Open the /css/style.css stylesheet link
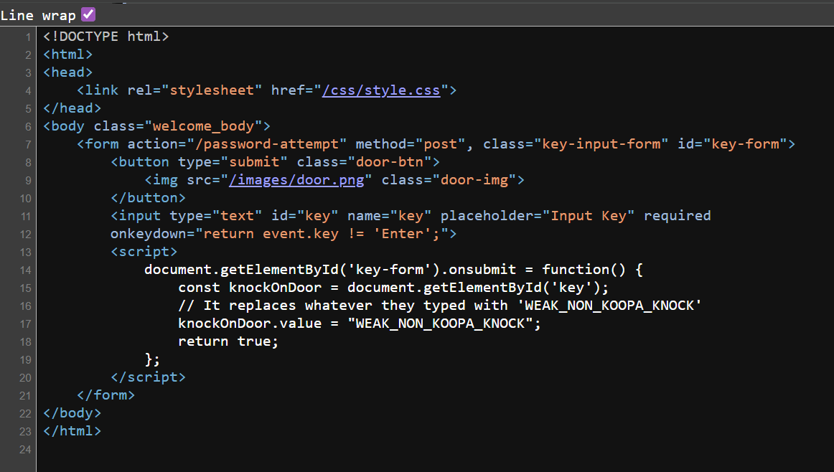This screenshot has height=472, width=834. pyautogui.click(x=381, y=90)
